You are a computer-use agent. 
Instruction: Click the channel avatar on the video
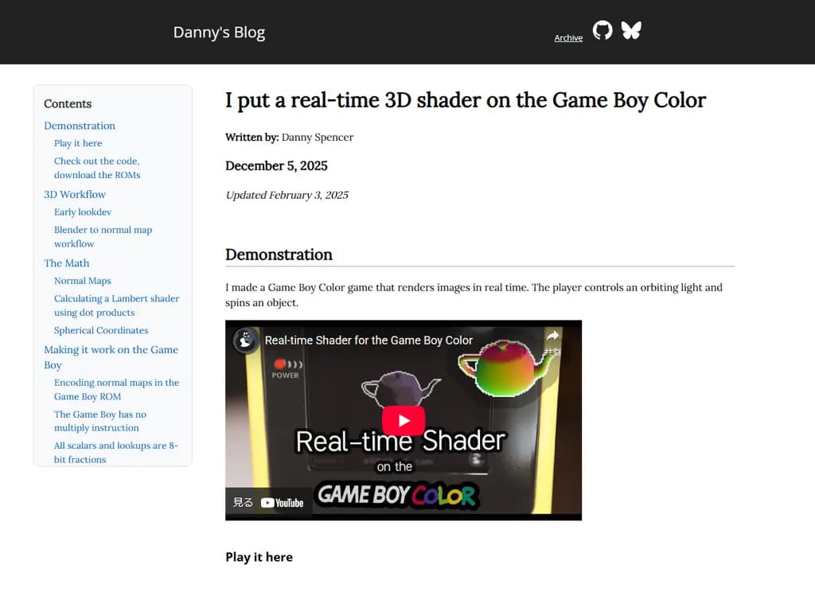pos(244,340)
